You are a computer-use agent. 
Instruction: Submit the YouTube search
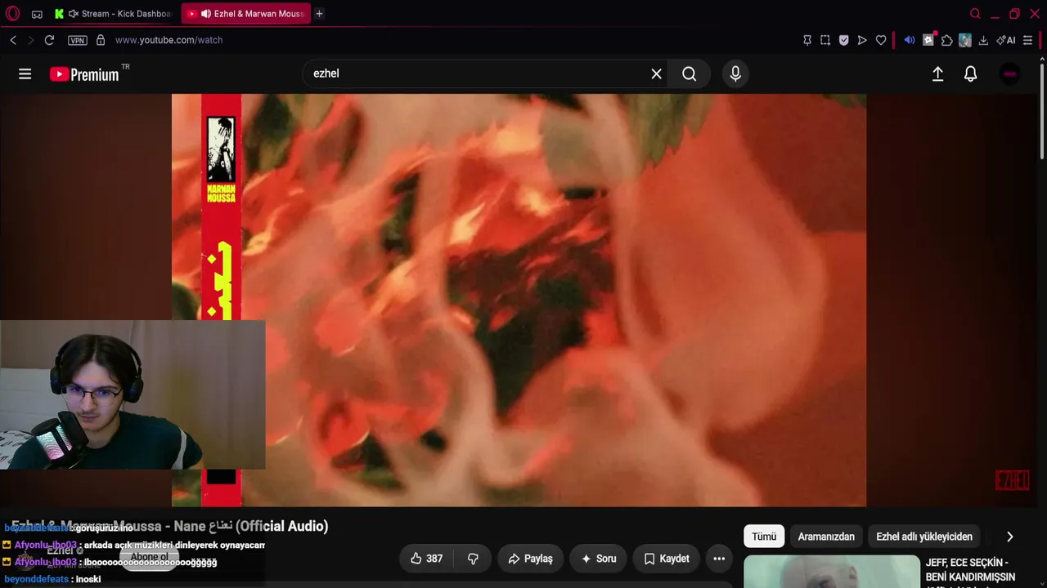click(690, 73)
